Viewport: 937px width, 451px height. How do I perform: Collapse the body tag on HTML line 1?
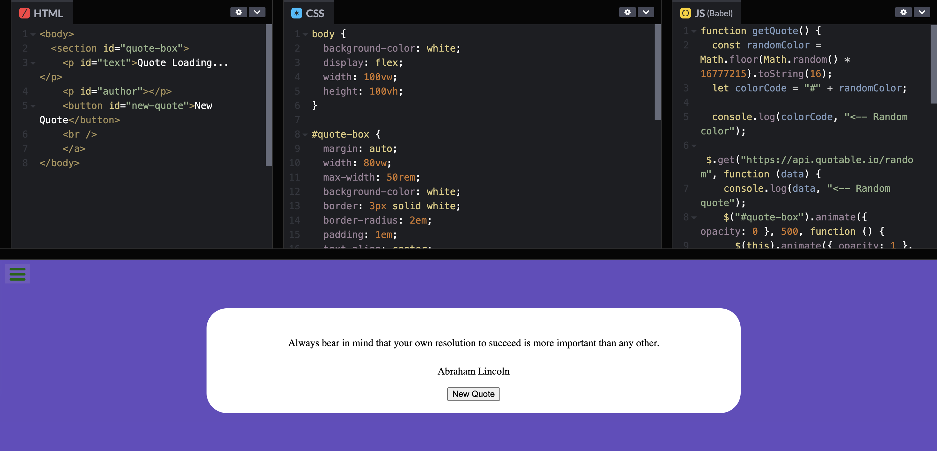pyautogui.click(x=33, y=34)
